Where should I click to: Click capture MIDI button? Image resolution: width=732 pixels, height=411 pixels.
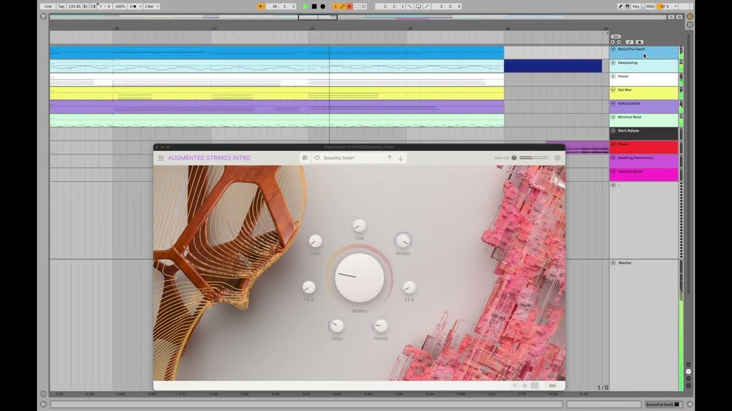click(x=356, y=6)
